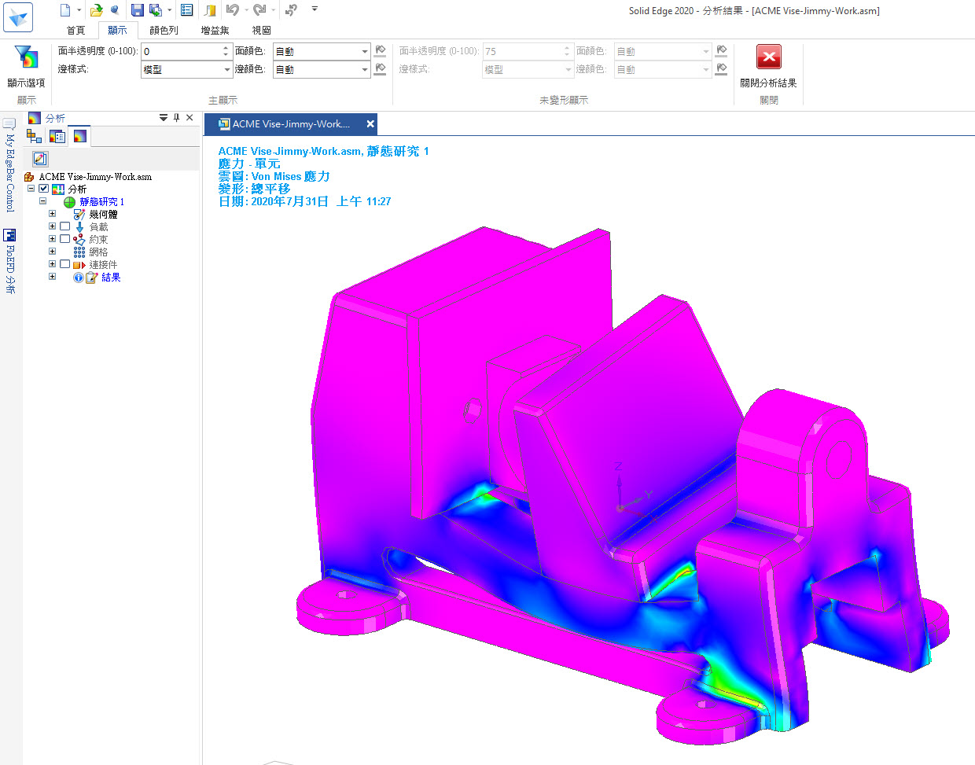
Task: Expand the 結果 results tree node
Action: pos(52,277)
